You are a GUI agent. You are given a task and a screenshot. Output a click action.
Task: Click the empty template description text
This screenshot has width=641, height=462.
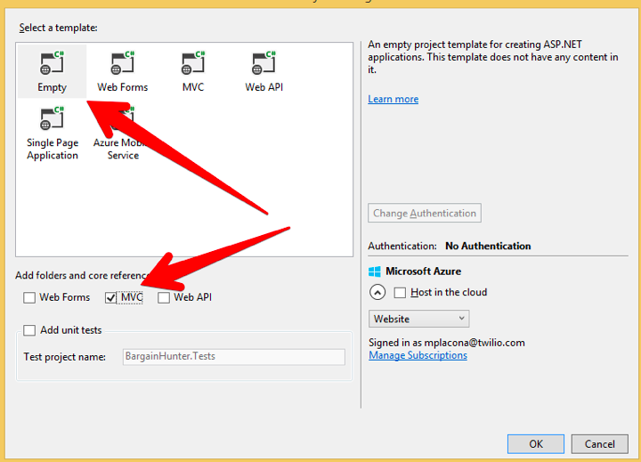[493, 57]
